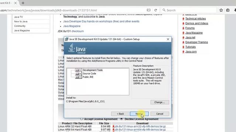
Task: Click download arrow icon beside Forums
Action: pyautogui.click(x=183, y=28)
